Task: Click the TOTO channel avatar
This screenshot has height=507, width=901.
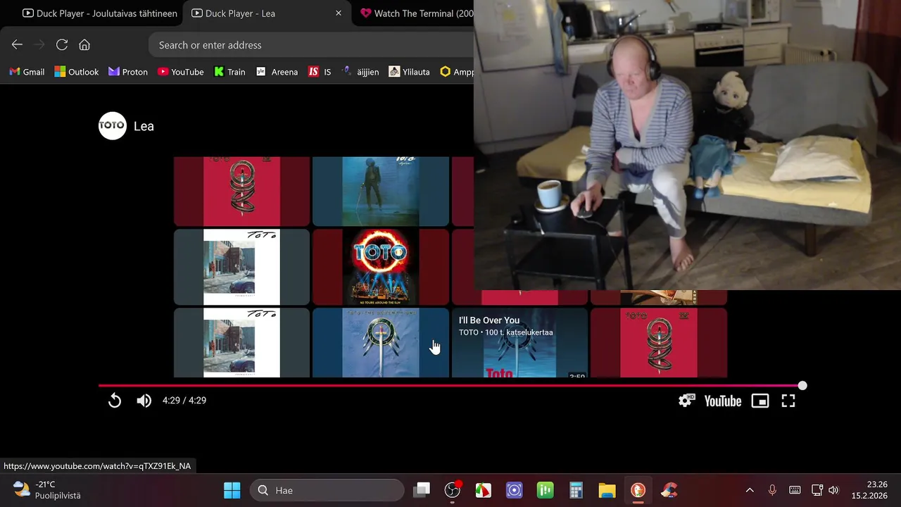Action: click(113, 126)
